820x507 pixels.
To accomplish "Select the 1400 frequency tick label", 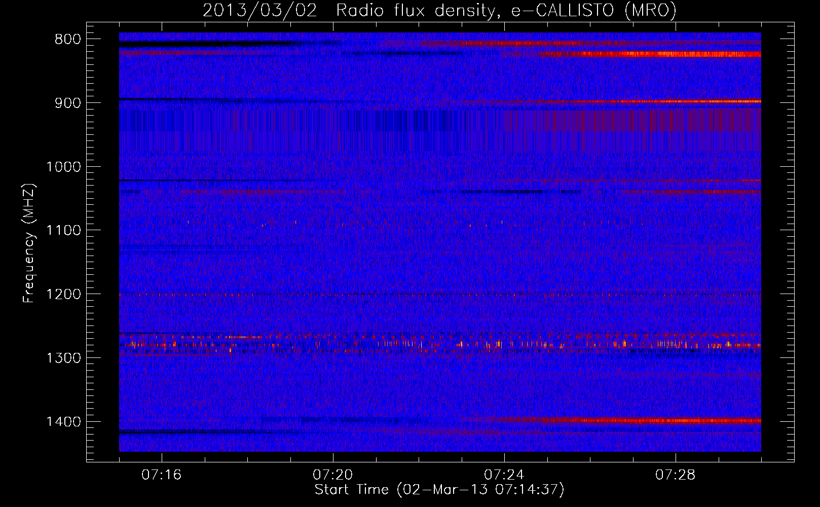I will click(x=63, y=422).
